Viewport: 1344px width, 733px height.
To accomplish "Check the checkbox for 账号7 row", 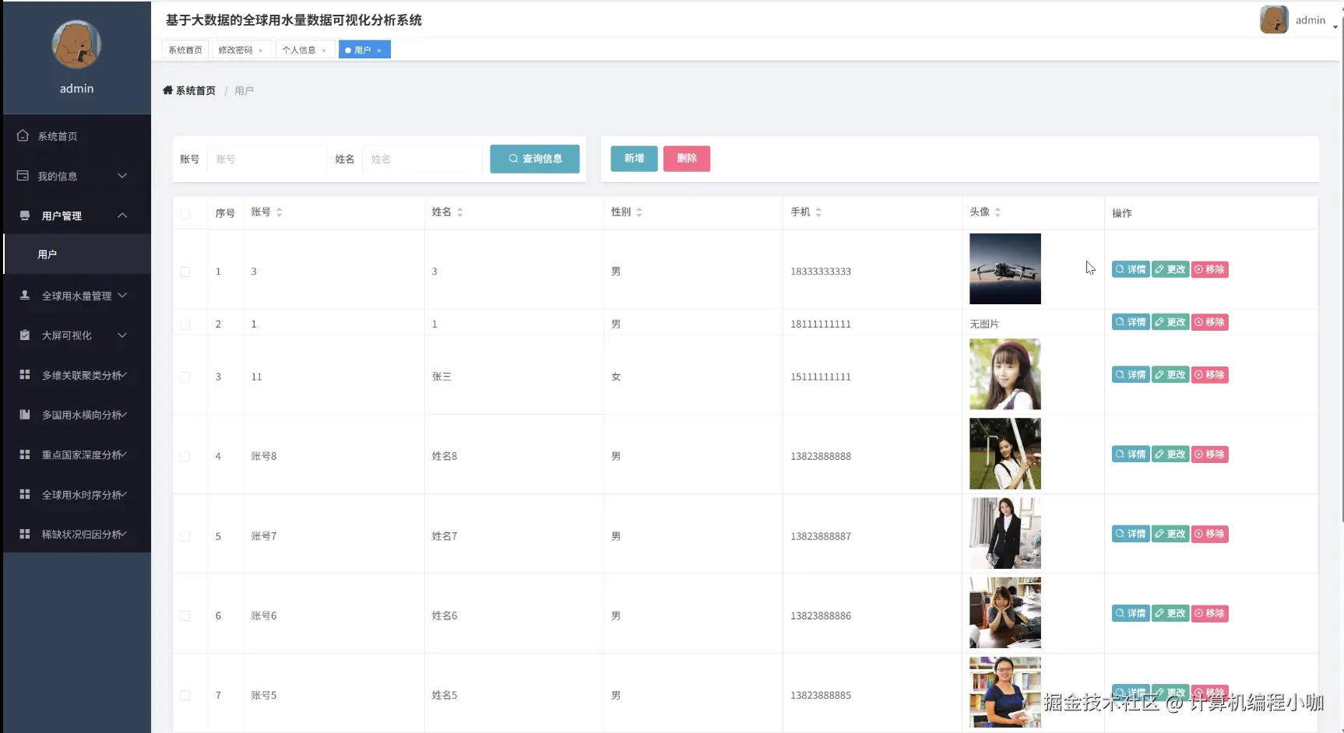I will pyautogui.click(x=185, y=536).
